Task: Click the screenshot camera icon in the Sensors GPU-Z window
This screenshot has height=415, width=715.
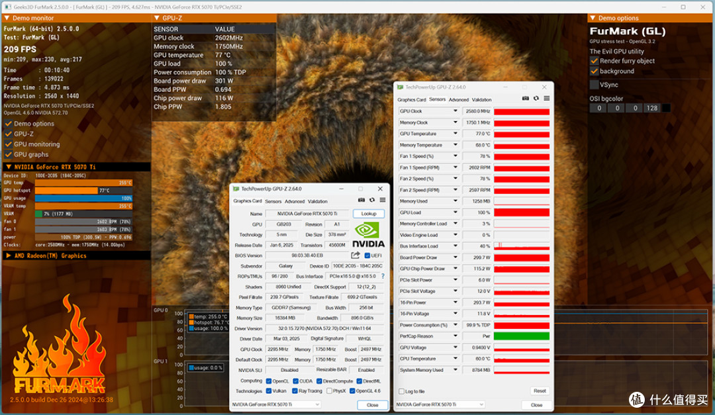Action: [525, 99]
